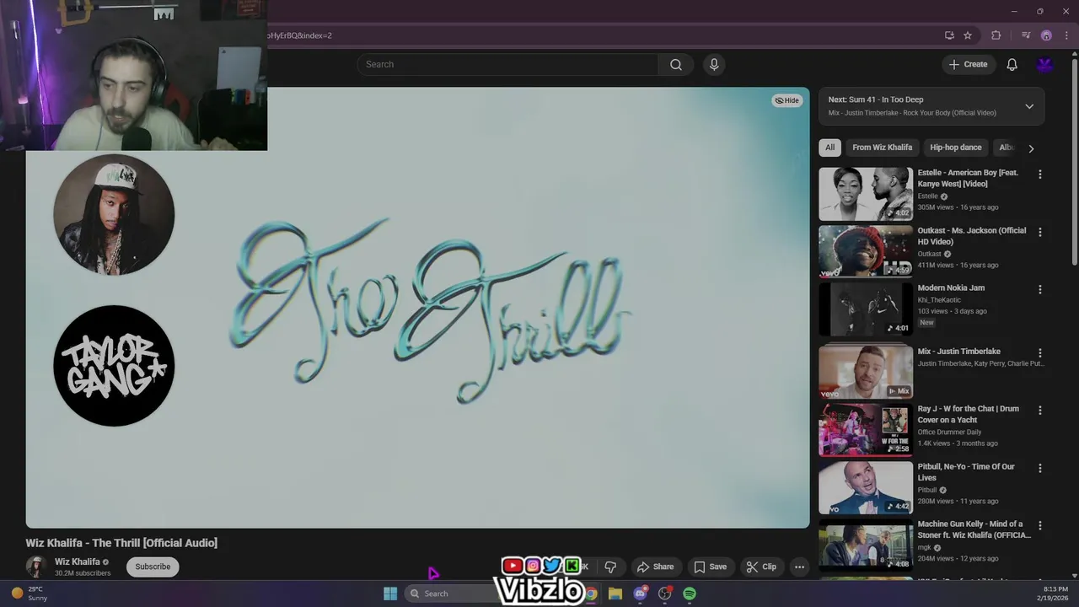Open the weather widget showing Sunny
The image size is (1079, 607).
(28, 594)
